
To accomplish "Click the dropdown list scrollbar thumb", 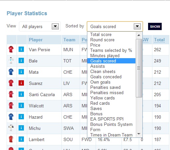I will tap(139, 68).
